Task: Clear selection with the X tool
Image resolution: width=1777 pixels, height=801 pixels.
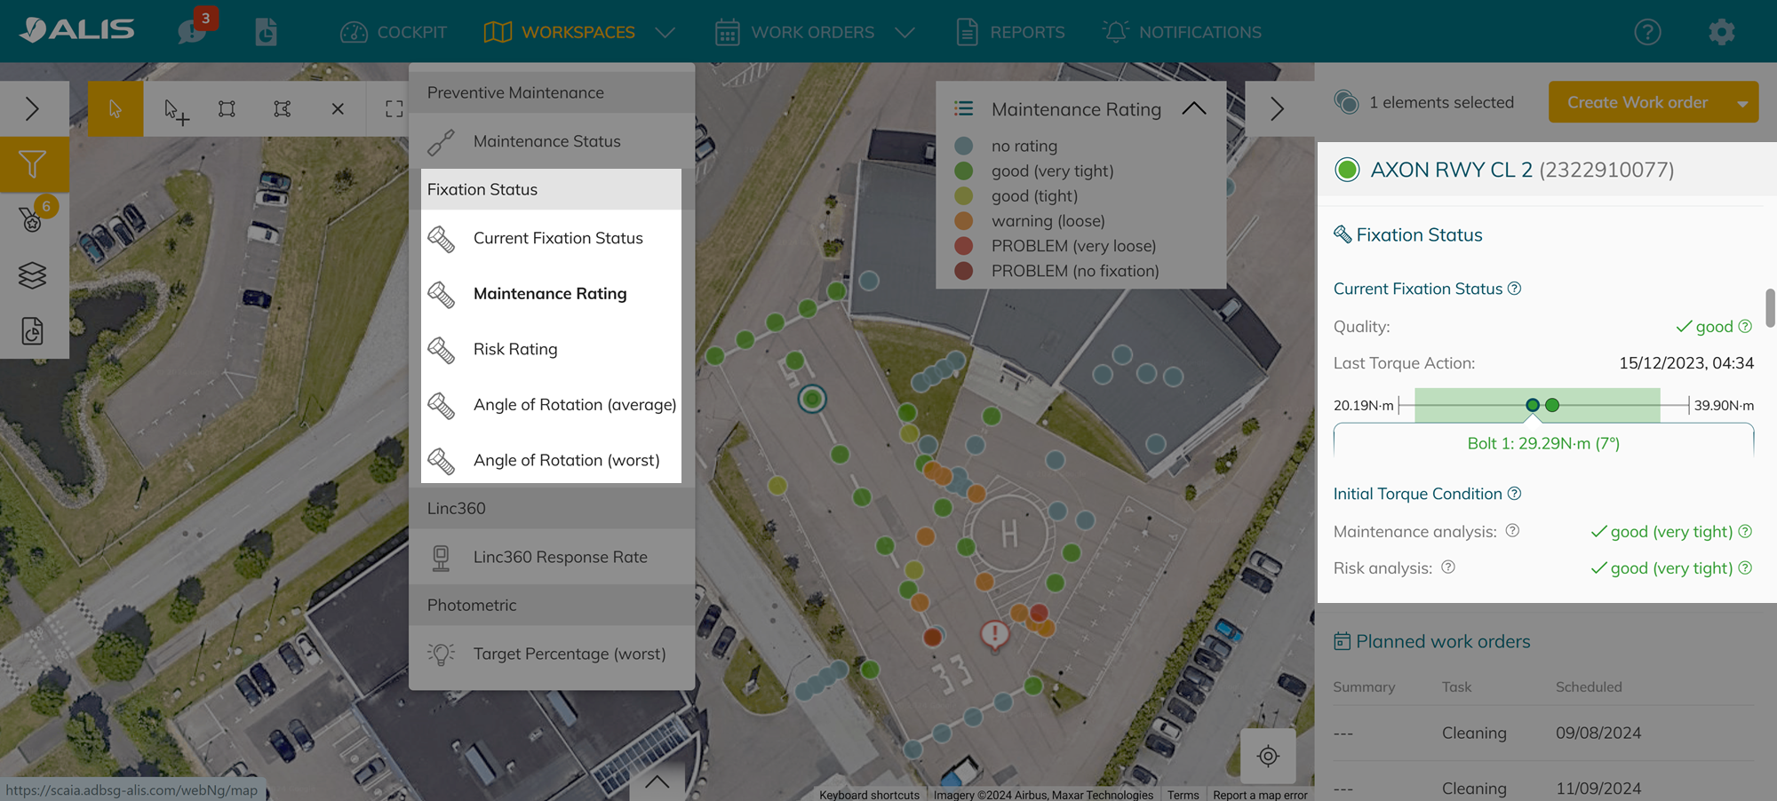Action: coord(338,109)
